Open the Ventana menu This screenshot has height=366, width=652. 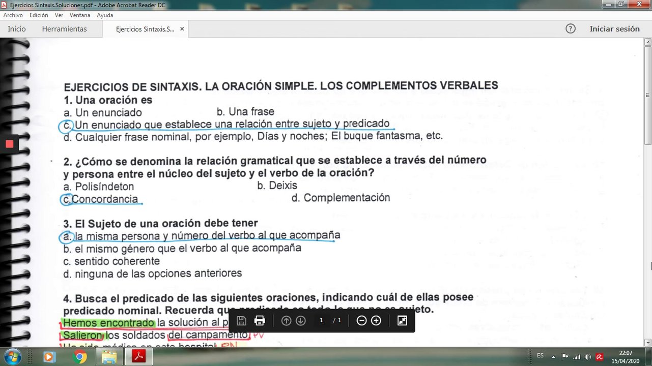coord(80,15)
